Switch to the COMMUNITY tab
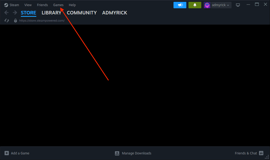Image resolution: width=270 pixels, height=160 pixels. [82, 13]
